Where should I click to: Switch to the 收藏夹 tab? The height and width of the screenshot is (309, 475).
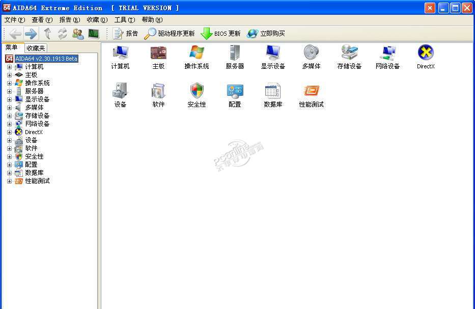click(x=36, y=48)
